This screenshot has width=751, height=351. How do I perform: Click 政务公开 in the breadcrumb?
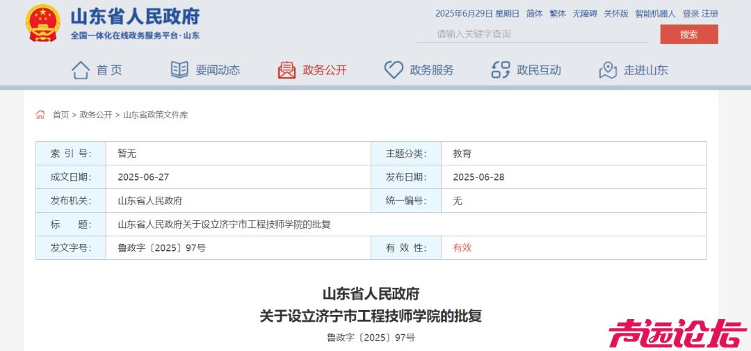point(96,115)
